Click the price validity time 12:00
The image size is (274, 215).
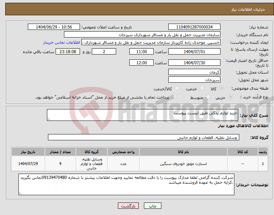tap(142, 63)
